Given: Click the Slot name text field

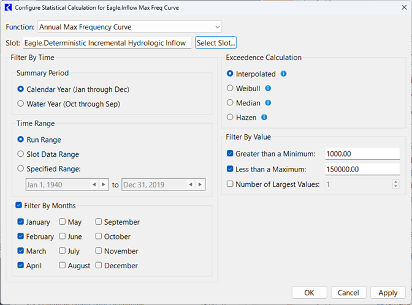Looking at the screenshot, I should tap(107, 43).
